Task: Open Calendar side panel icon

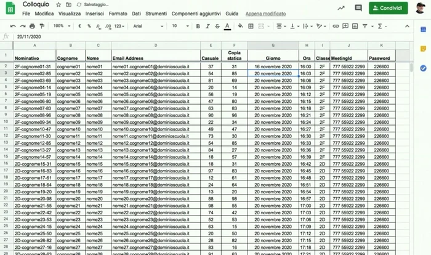Action: (x=424, y=30)
